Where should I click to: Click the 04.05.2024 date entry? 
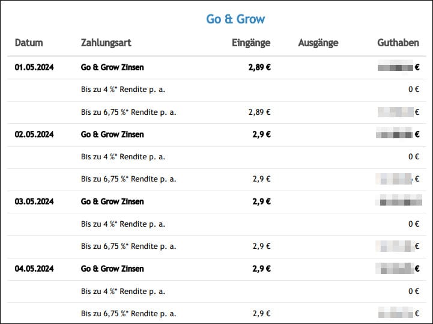pos(34,269)
